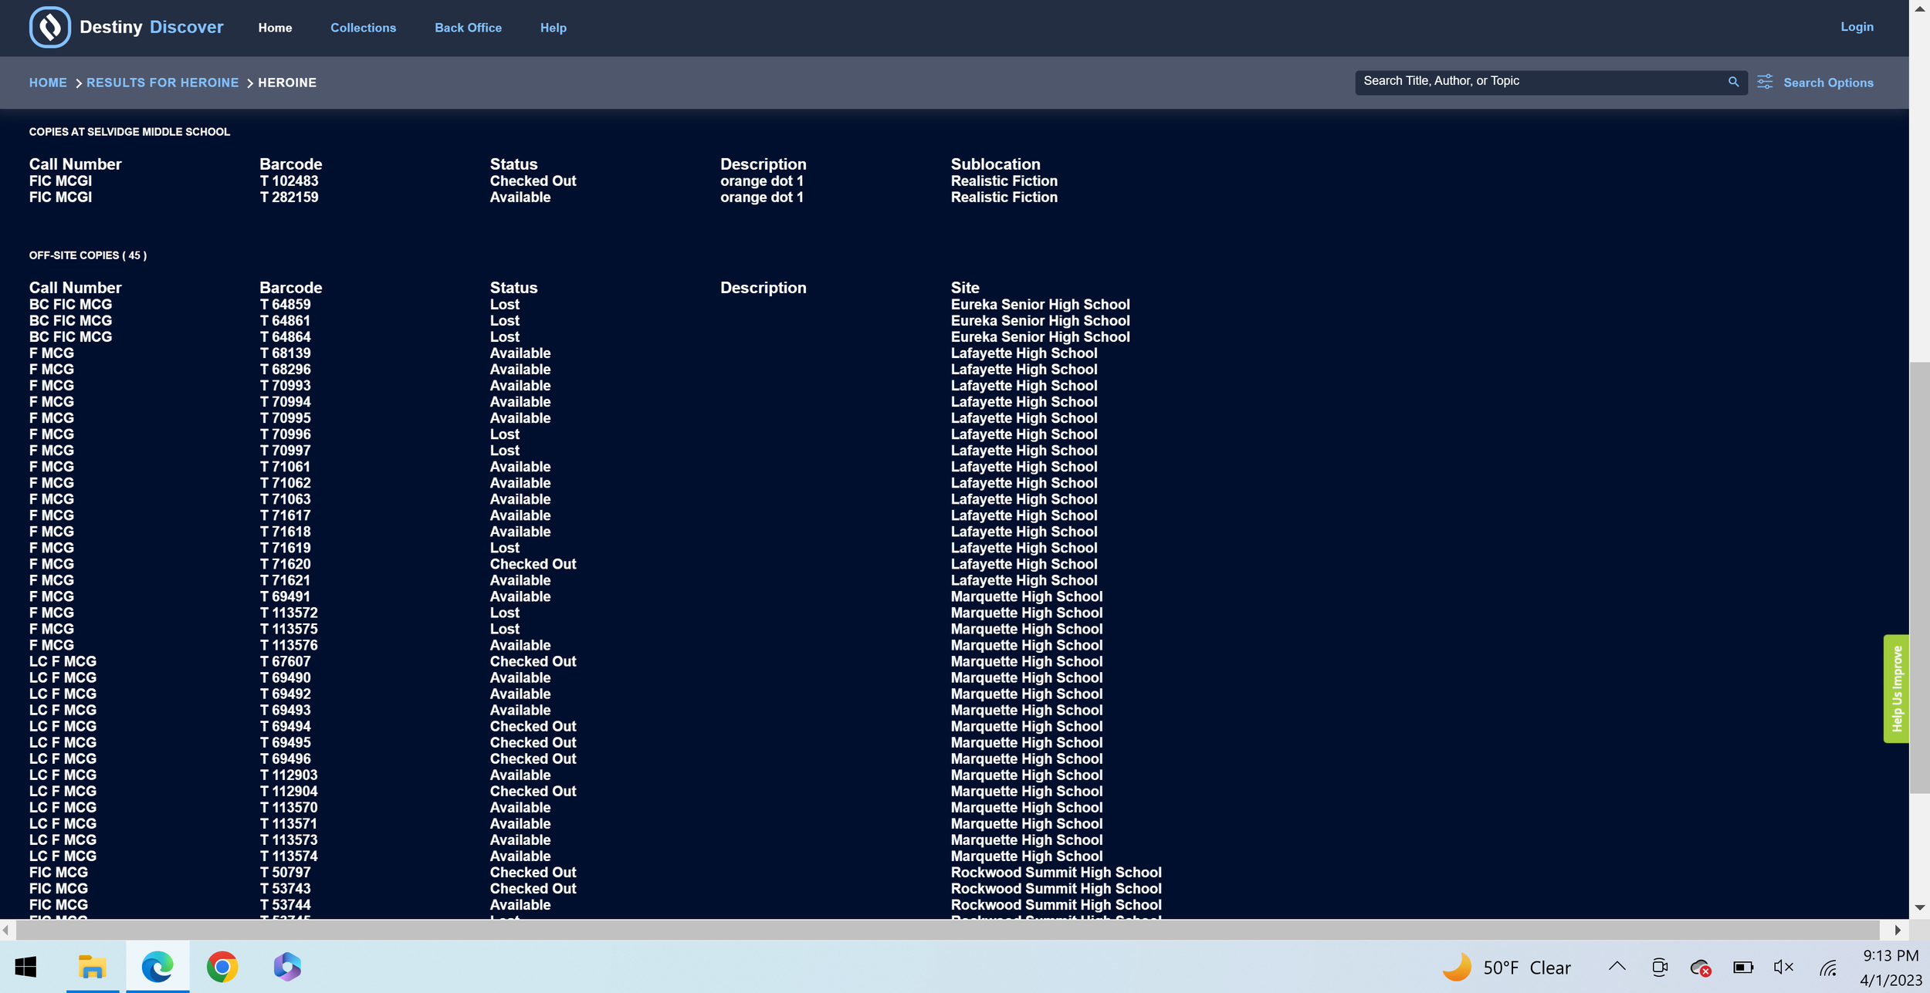Click Microsoft Edge taskbar icon

coord(157,967)
